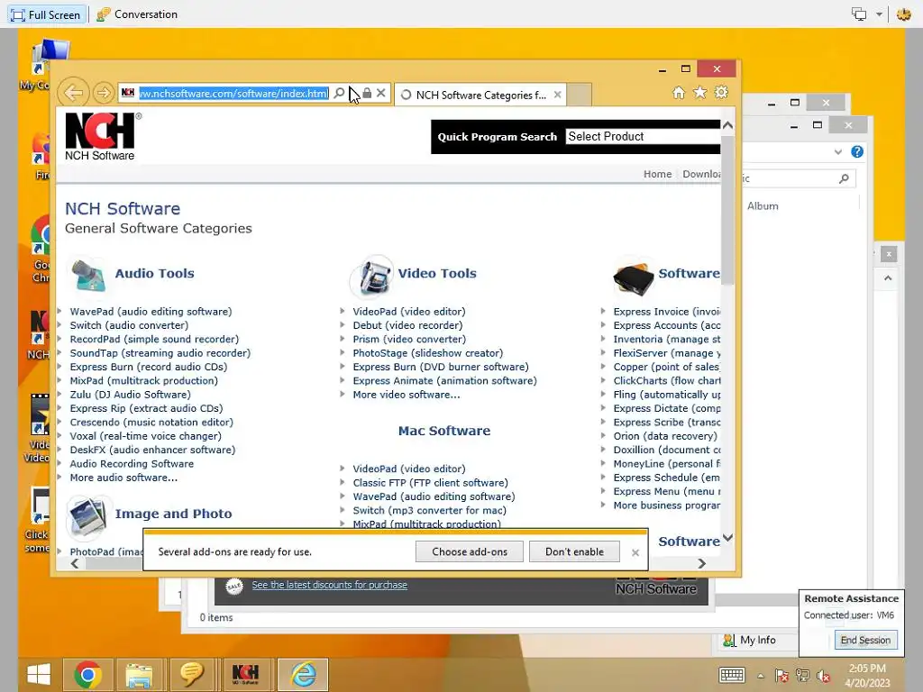Click the search magnifier in address bar
The width and height of the screenshot is (923, 692).
tap(339, 93)
